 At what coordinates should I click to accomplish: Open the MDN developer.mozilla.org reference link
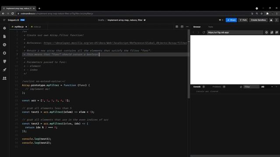point(115,43)
